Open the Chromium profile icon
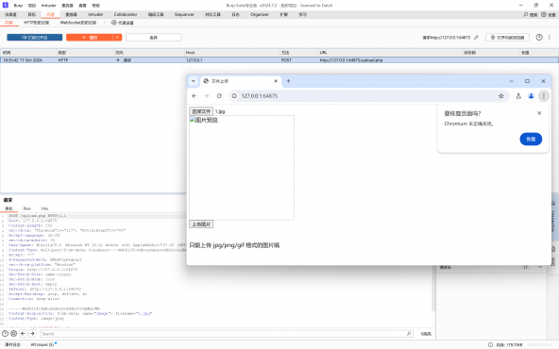559x349 pixels. [531, 96]
